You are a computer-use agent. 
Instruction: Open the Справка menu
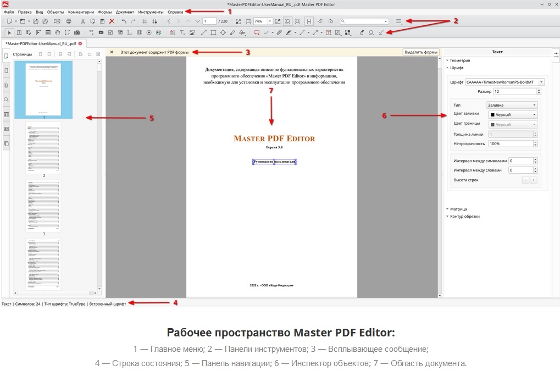tap(175, 12)
